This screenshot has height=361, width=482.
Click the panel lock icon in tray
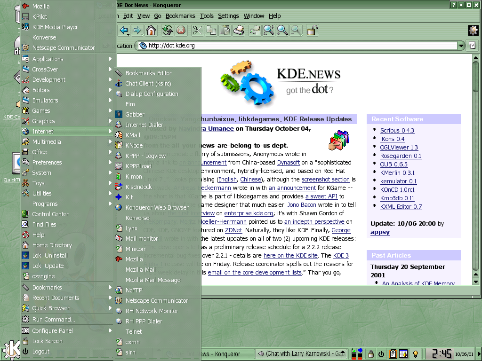371,354
